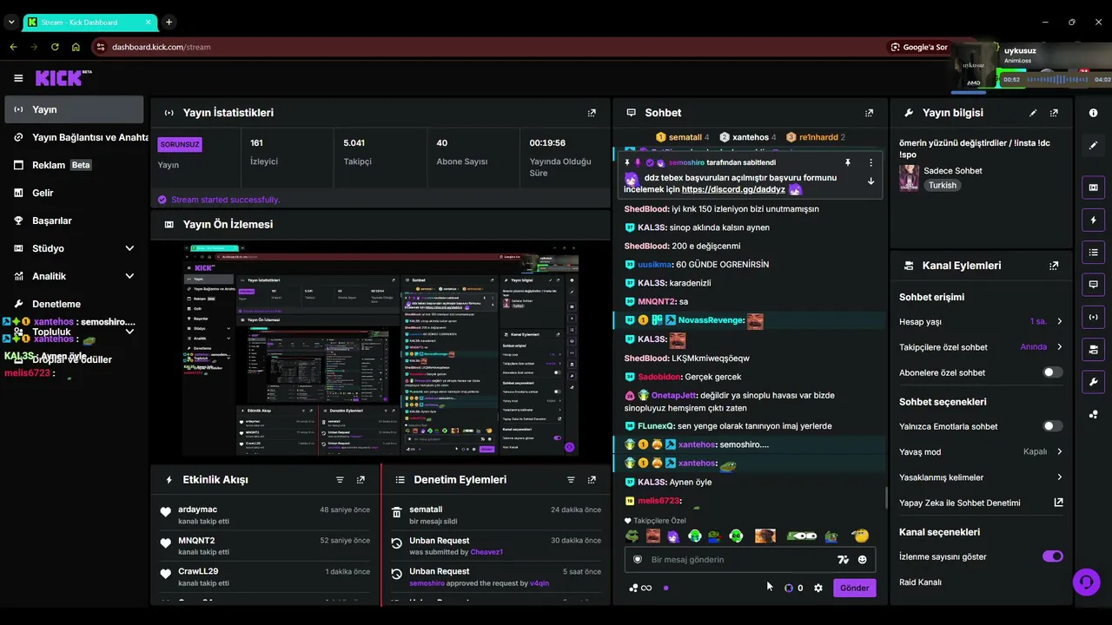The width and height of the screenshot is (1112, 625).
Task: Open Başarılar in the sidebar
Action: 74,220
